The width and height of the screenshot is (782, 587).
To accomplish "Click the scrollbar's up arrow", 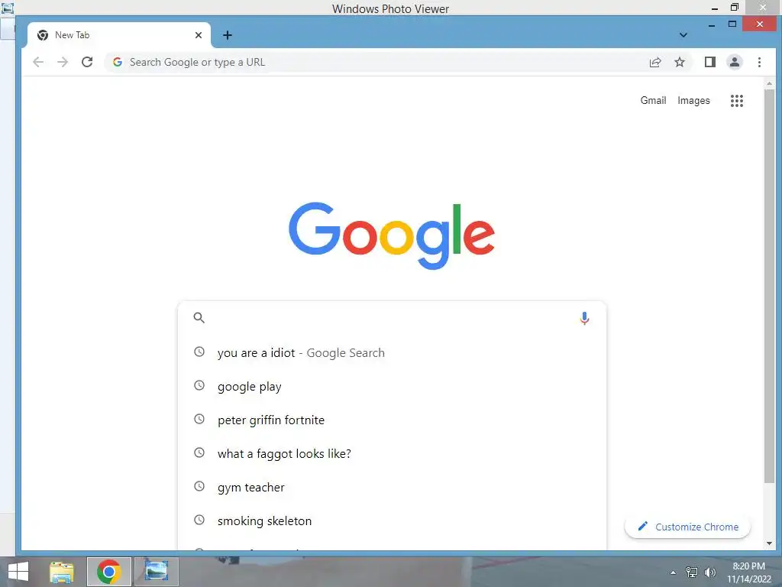I will (x=769, y=84).
